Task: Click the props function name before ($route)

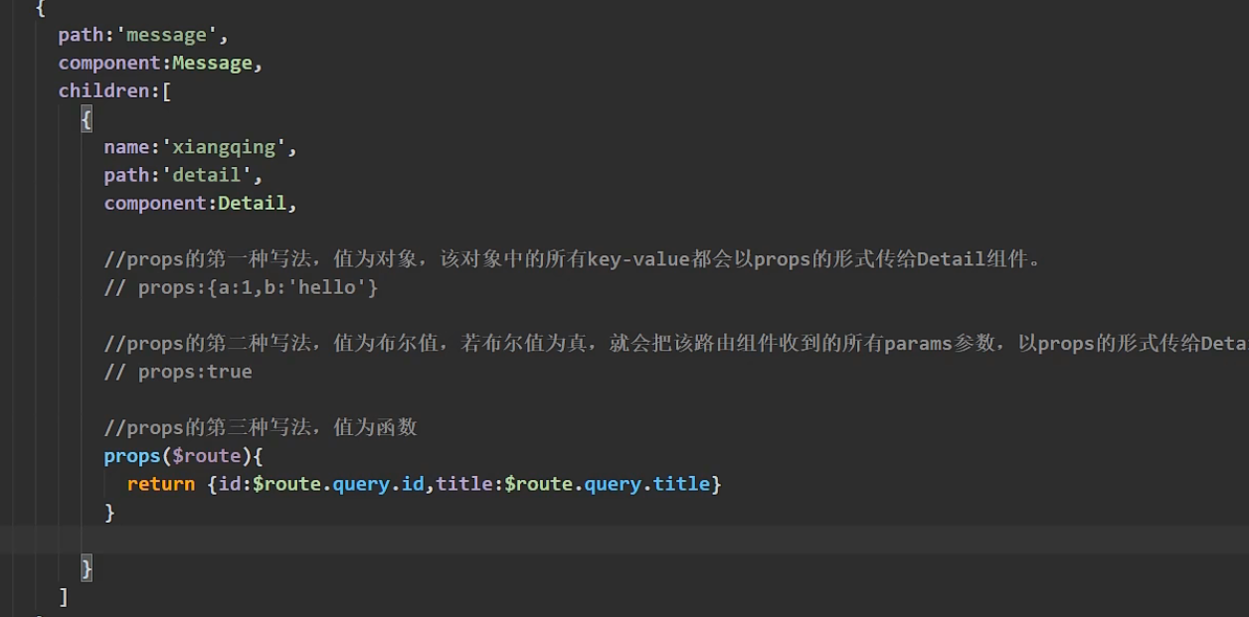Action: pos(131,456)
